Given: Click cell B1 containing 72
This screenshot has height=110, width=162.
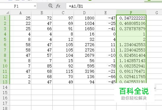Looking at the screenshot, I should (x=42, y=18).
